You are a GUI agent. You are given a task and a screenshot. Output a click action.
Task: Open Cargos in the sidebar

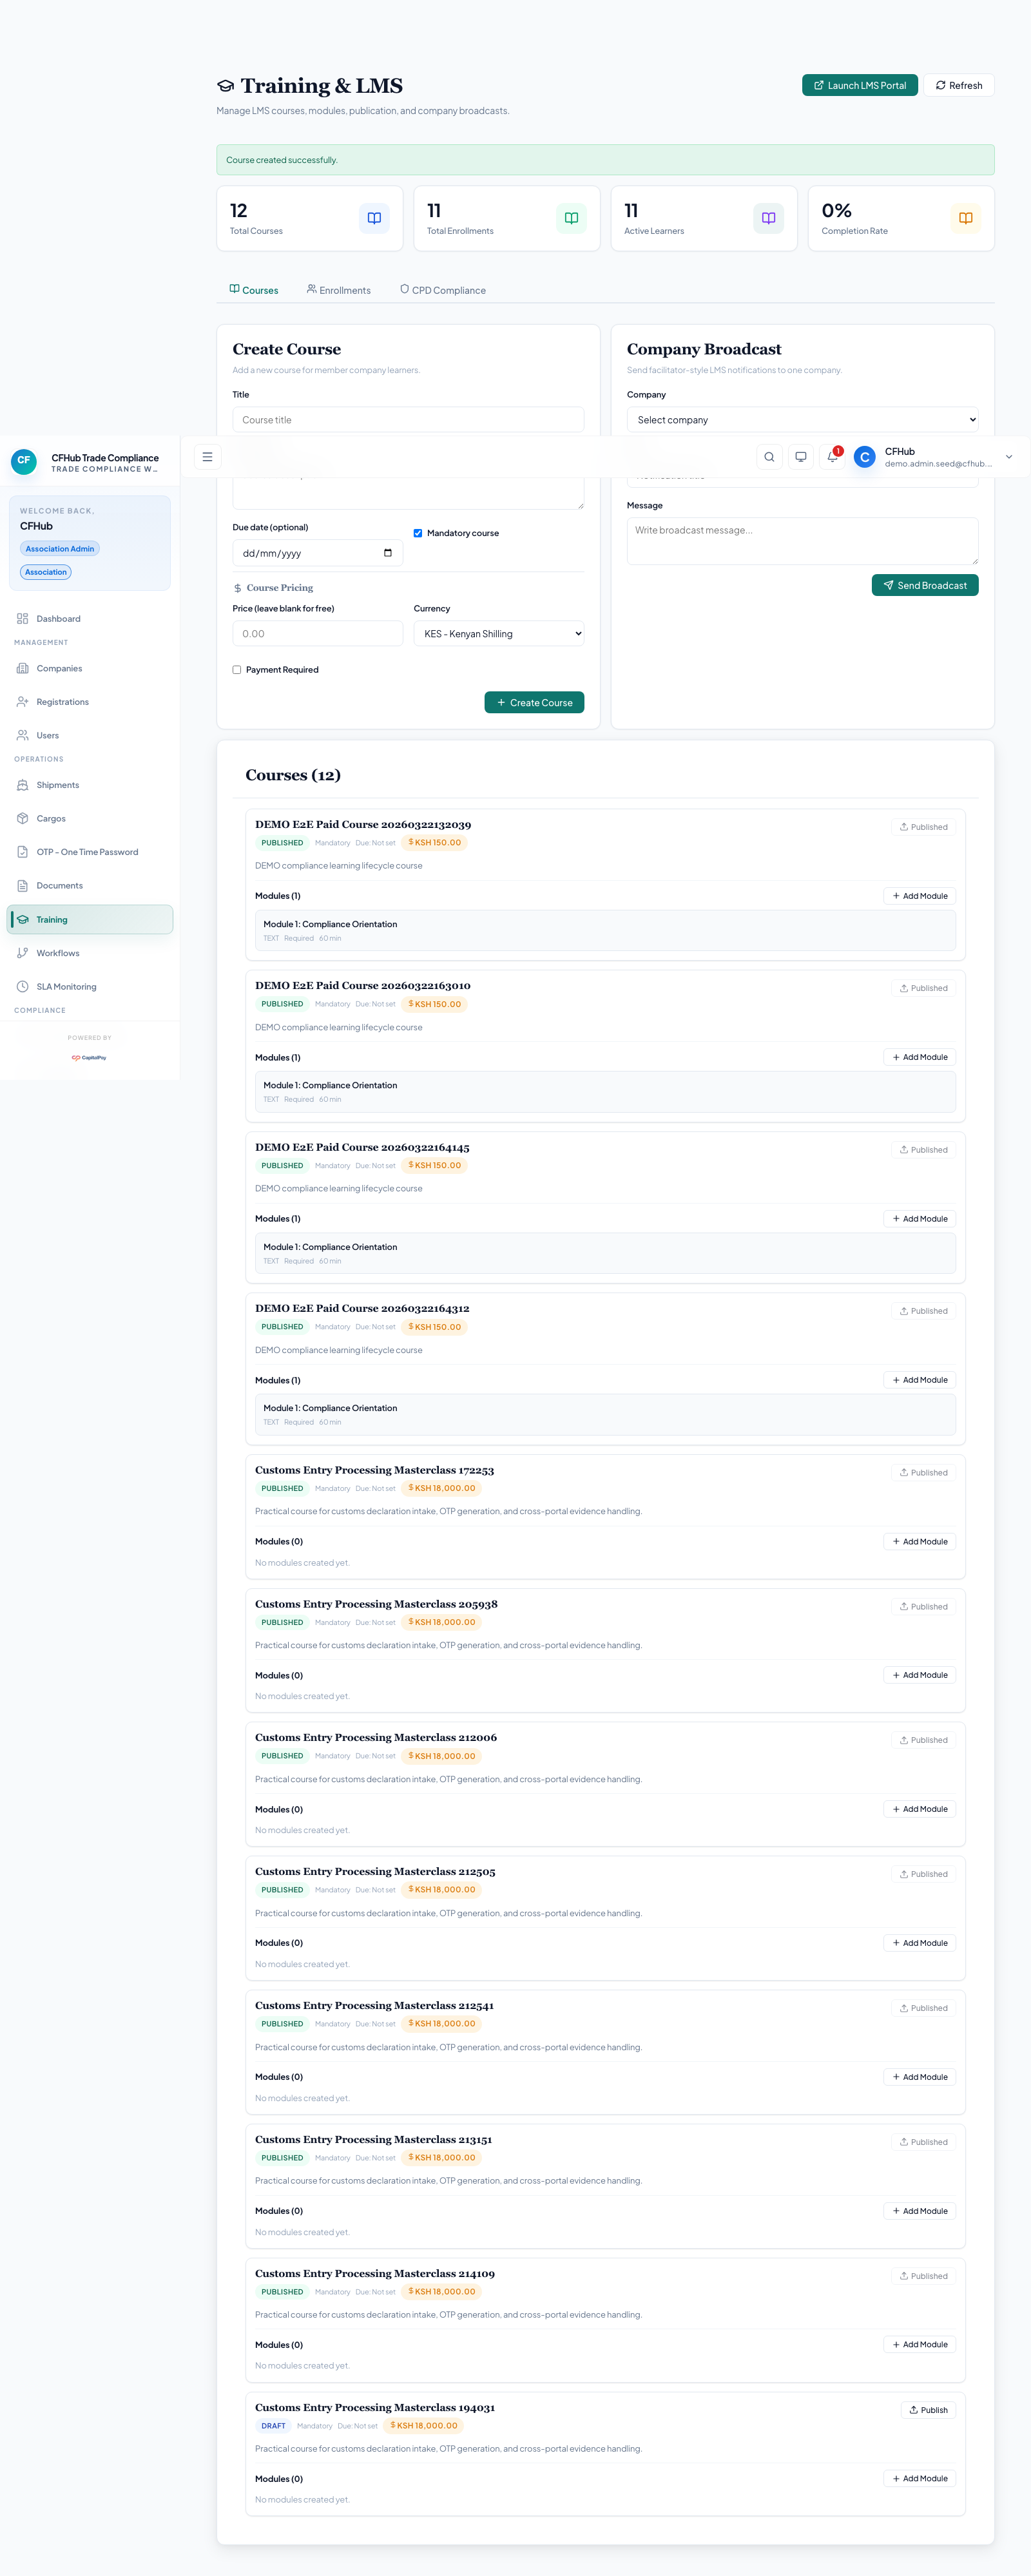[51, 819]
